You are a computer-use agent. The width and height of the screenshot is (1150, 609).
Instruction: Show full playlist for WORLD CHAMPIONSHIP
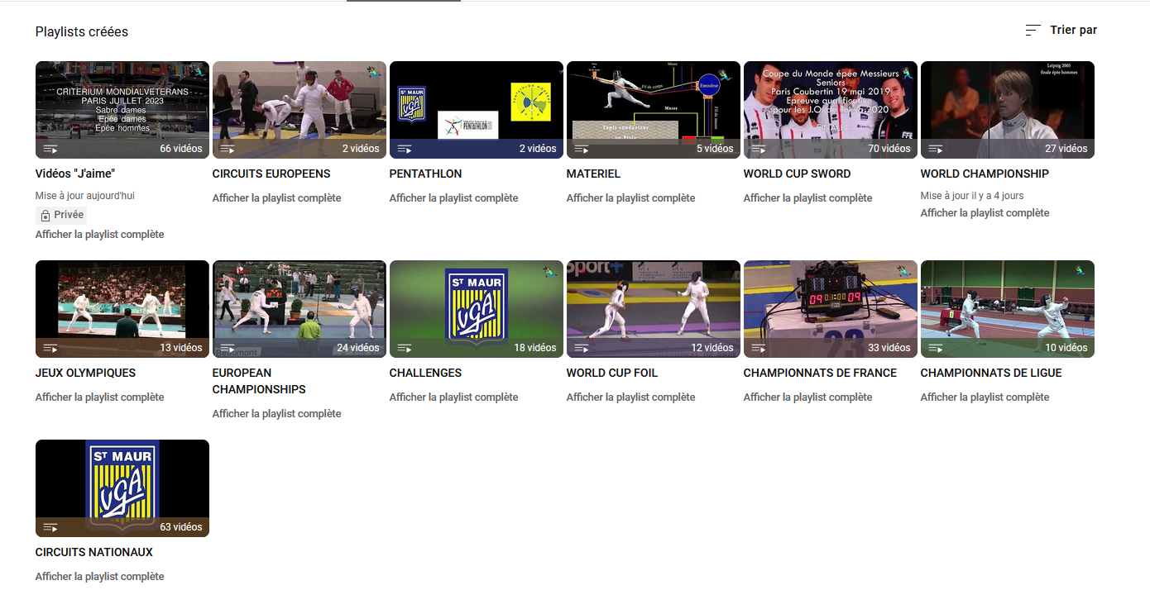(985, 213)
